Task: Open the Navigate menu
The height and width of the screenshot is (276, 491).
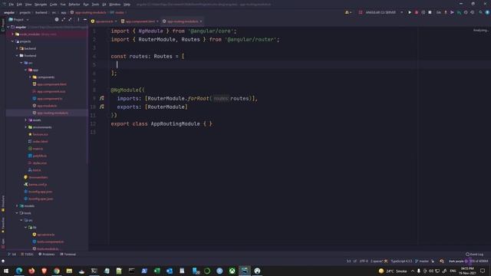Action: (41, 5)
